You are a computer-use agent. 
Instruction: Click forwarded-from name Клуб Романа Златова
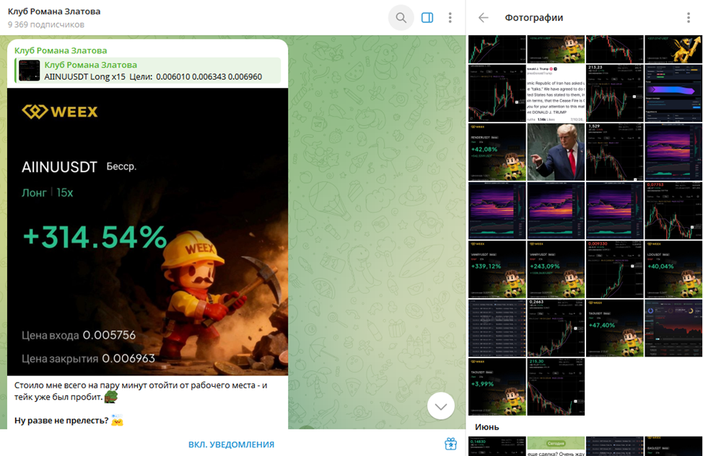[x=61, y=50]
